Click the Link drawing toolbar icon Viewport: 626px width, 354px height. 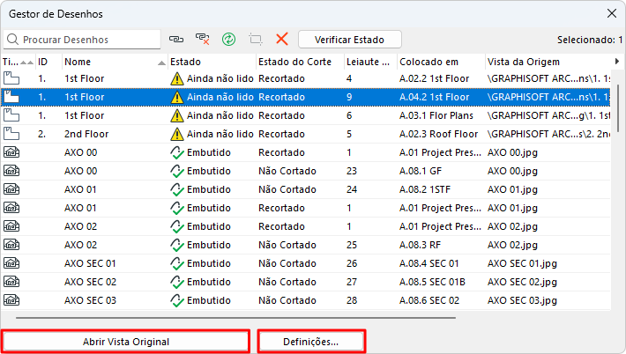pos(176,39)
